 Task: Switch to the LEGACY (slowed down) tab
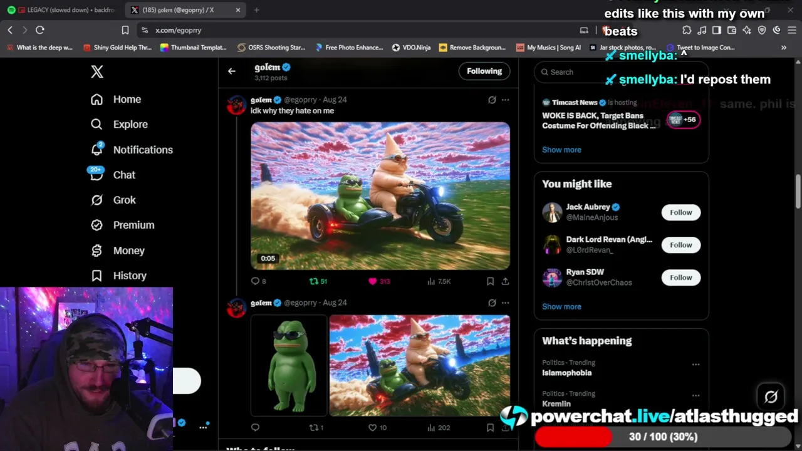(61, 10)
